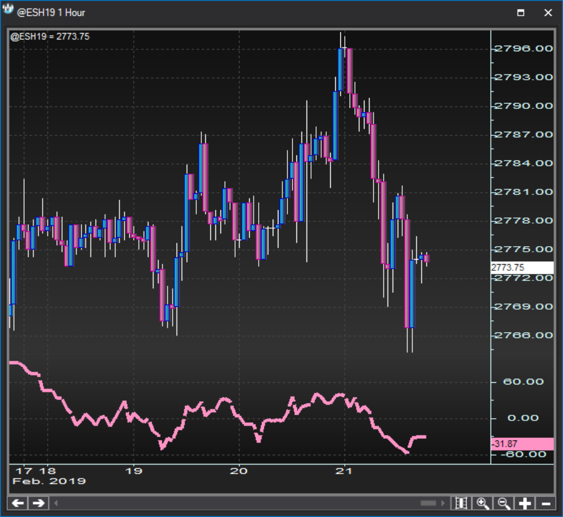
Task: Click the Feb. 2019 month label
Action: 49,481
